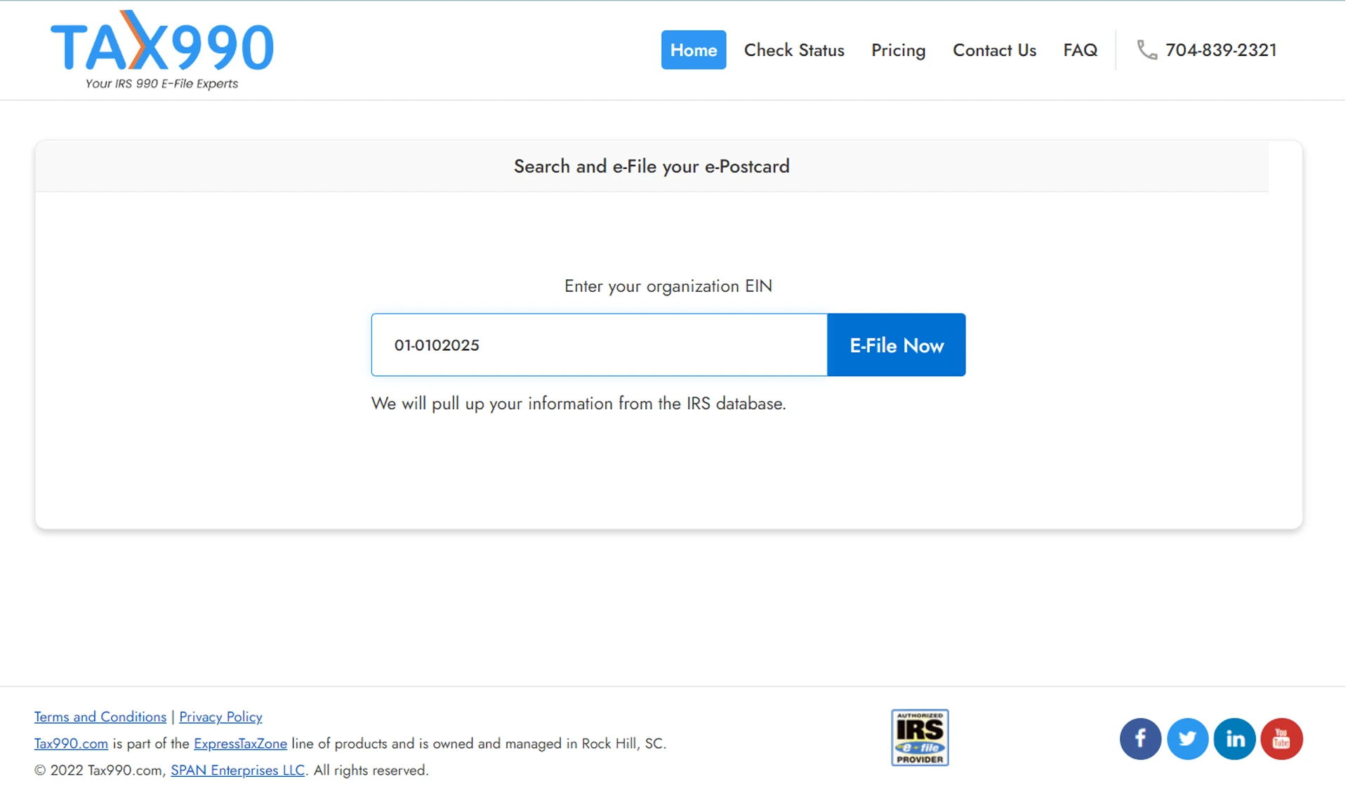This screenshot has width=1348, height=793.
Task: Open the Facebook social icon
Action: (x=1140, y=739)
